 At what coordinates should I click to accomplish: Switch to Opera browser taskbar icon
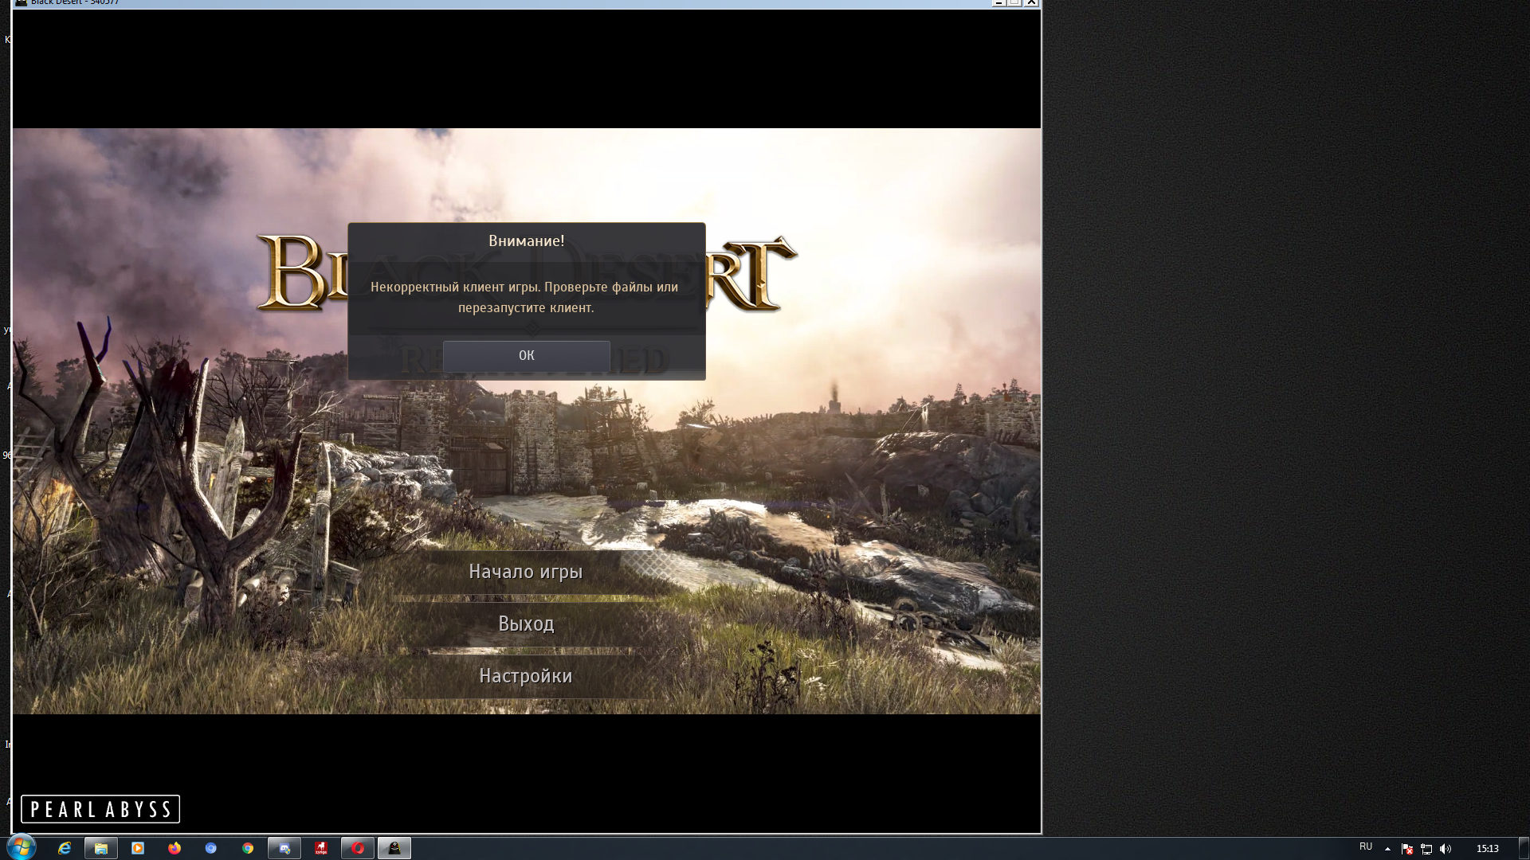[358, 848]
